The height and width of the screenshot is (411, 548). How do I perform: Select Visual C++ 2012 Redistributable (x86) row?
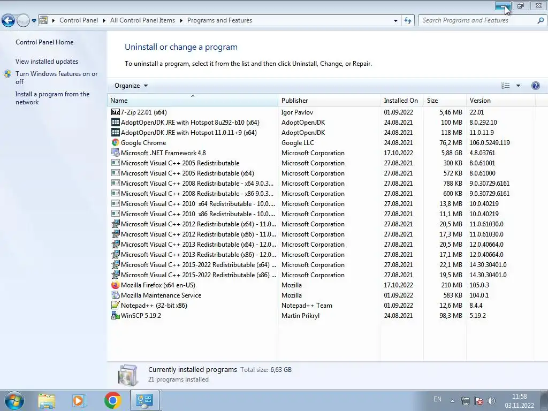point(321,234)
